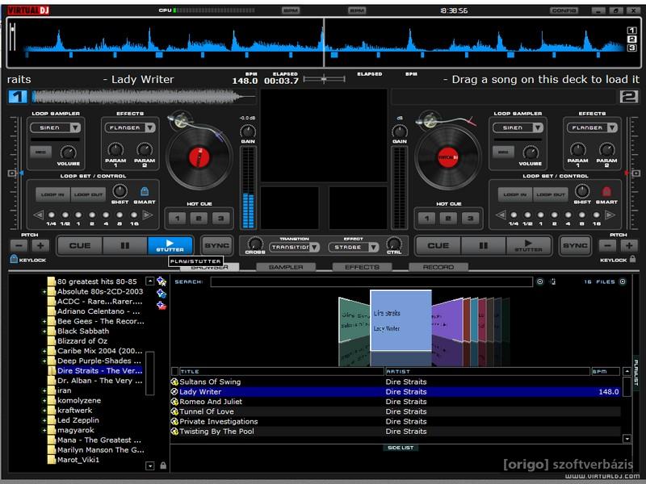This screenshot has height=484, width=646.
Task: Open deck 1 loop sampler Siren dropdown
Action: pos(55,127)
